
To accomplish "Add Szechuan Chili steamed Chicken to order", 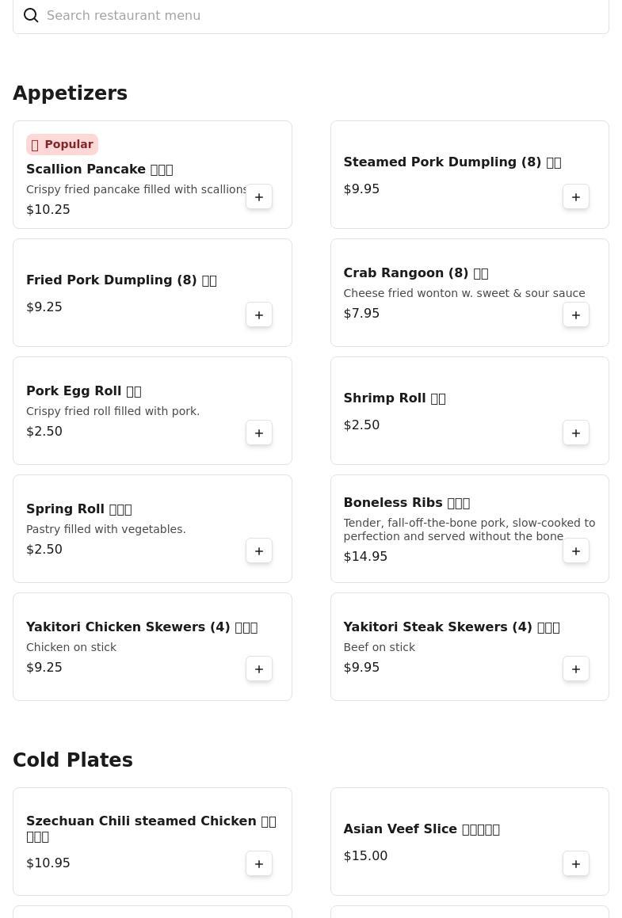I will tap(259, 864).
